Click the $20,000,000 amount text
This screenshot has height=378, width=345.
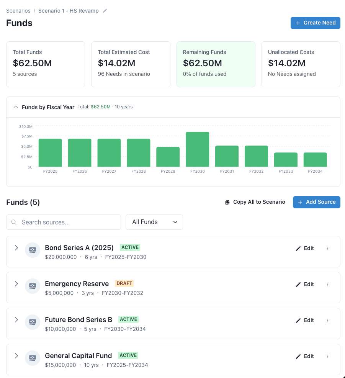[61, 257]
